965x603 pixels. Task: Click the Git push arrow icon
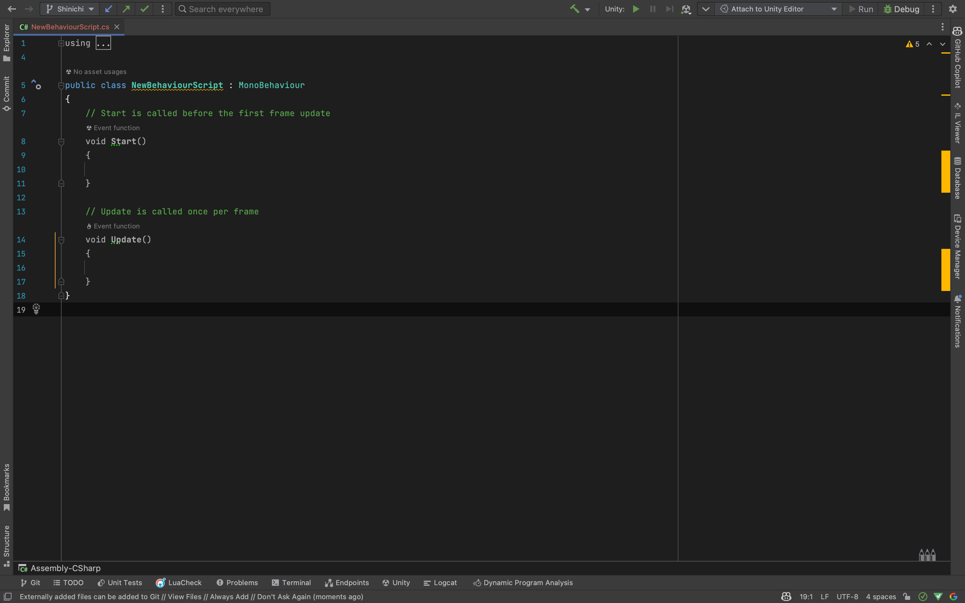pyautogui.click(x=126, y=9)
